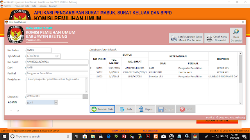Open the Tgl. Masuk date picker dropdown
This screenshot has height=140, width=250.
[57, 56]
